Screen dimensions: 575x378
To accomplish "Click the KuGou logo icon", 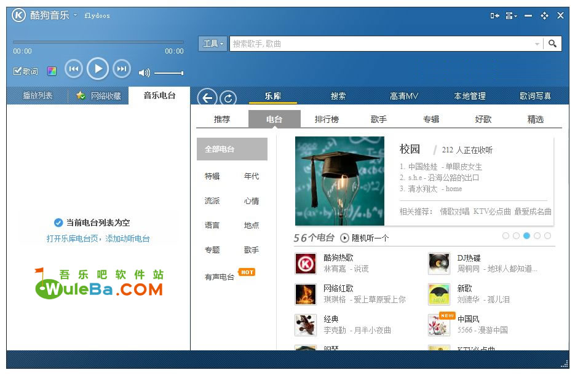I will point(18,15).
